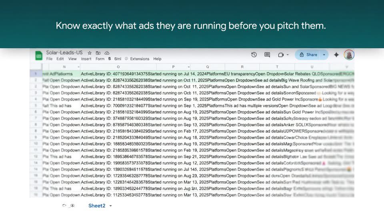
Task: Select the cell with Library ID 878587546380338
Action: click(118, 125)
